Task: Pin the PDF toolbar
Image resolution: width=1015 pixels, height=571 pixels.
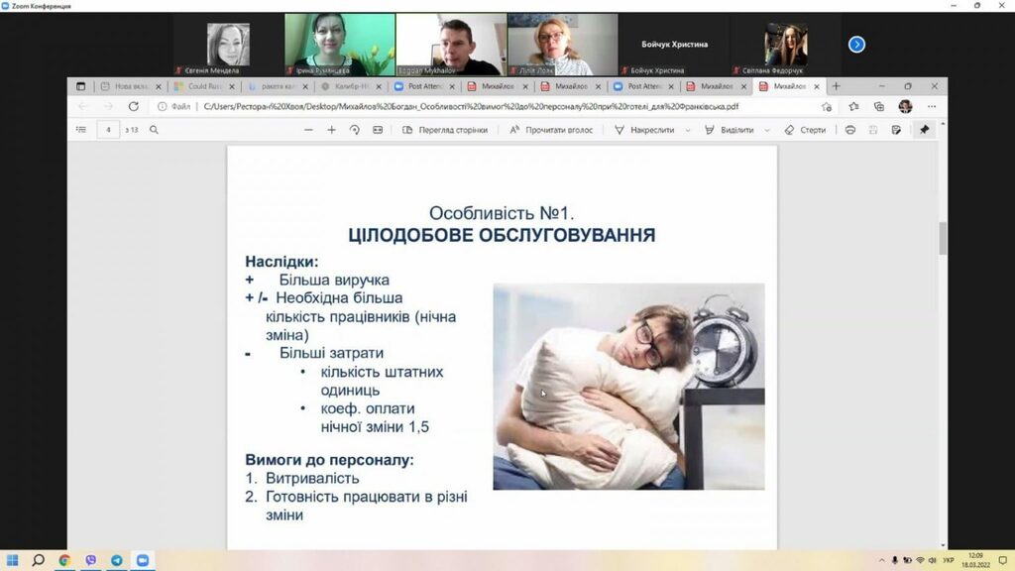Action: click(925, 130)
